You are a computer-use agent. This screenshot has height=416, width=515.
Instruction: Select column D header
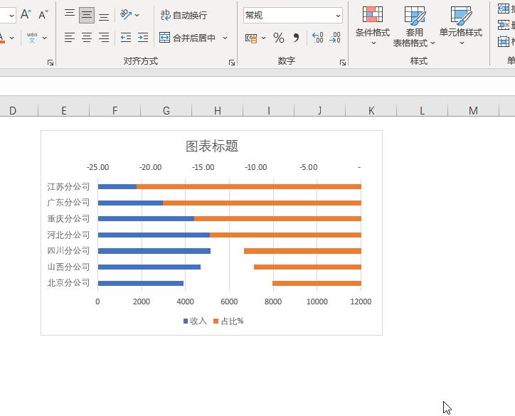tap(13, 111)
